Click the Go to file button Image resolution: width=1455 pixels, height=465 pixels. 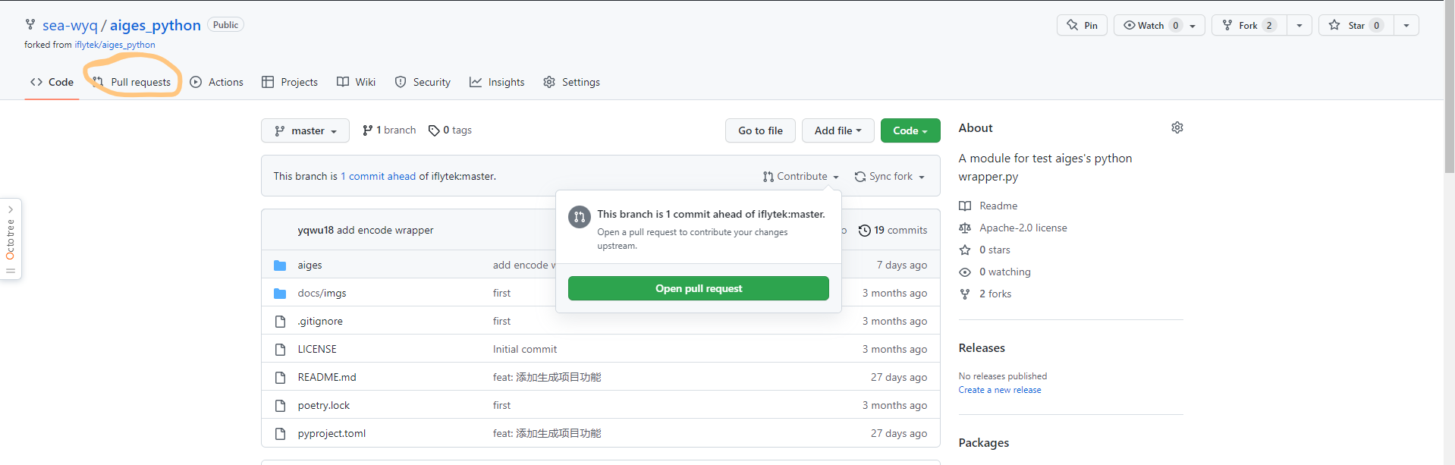tap(760, 130)
